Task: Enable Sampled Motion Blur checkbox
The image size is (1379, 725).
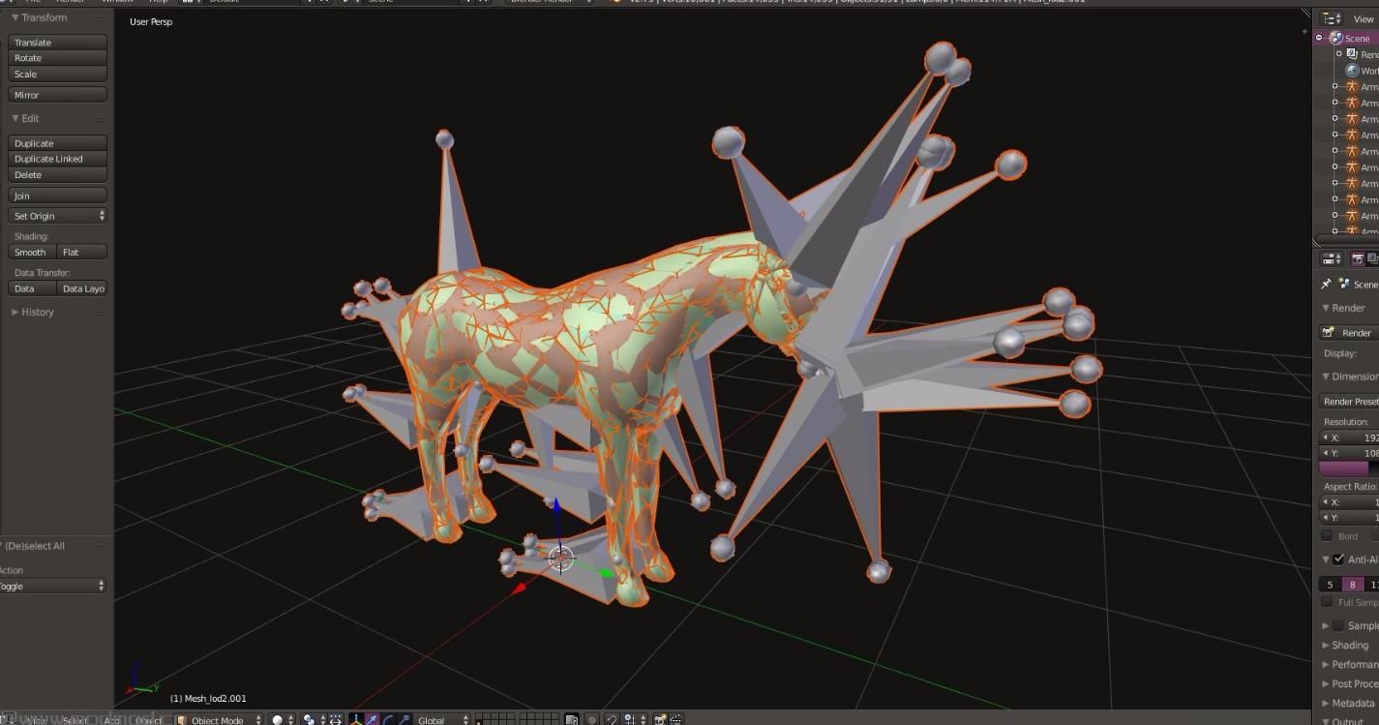Action: coord(1338,625)
